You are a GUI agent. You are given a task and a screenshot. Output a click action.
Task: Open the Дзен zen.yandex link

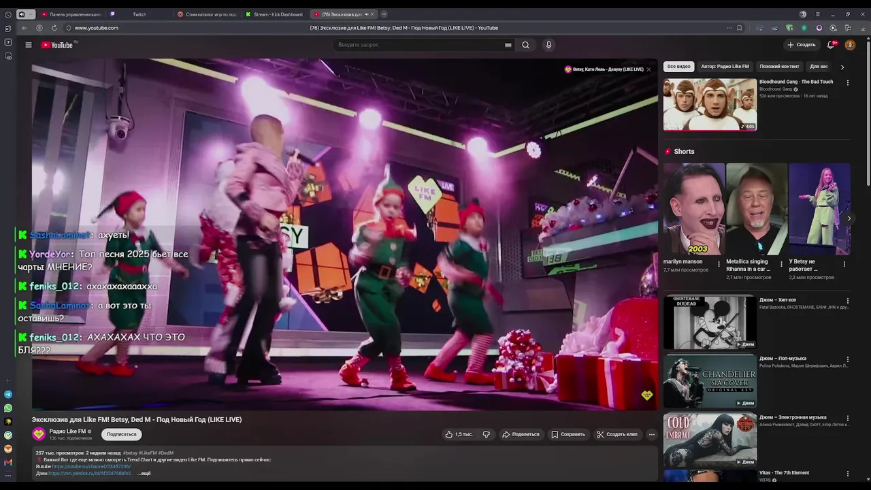91,473
